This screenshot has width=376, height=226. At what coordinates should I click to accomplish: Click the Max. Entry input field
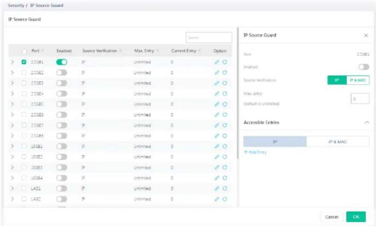360,99
